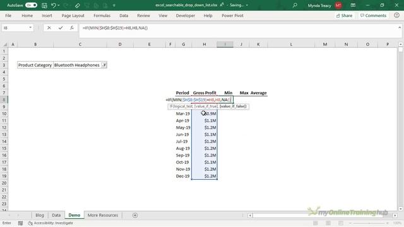
Task: Click the eraser Clear icon in quick access toolbar
Action: 77,5
